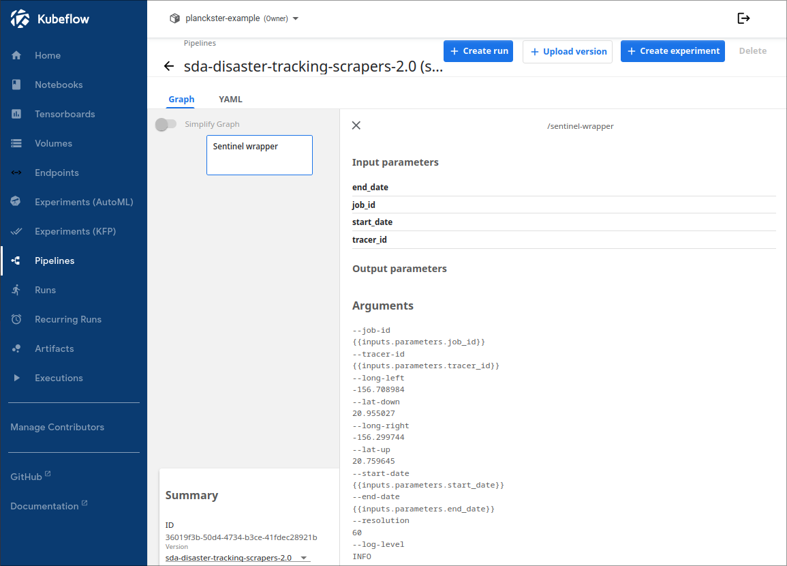The image size is (787, 566).
Task: Open the plancks​ter-example namespace dropdown
Action: click(234, 18)
